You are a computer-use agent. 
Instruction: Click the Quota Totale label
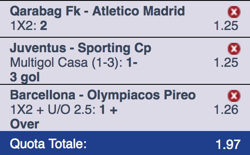tap(48, 144)
